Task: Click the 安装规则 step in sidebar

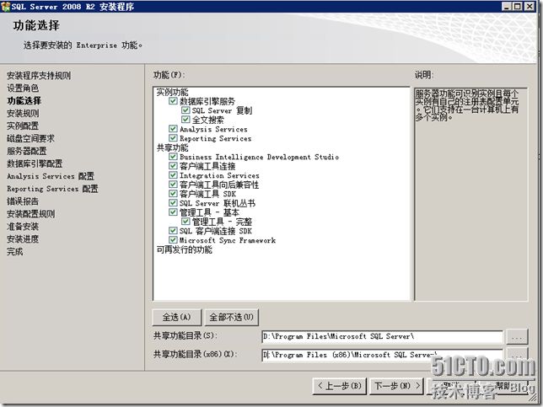Action: (x=23, y=113)
